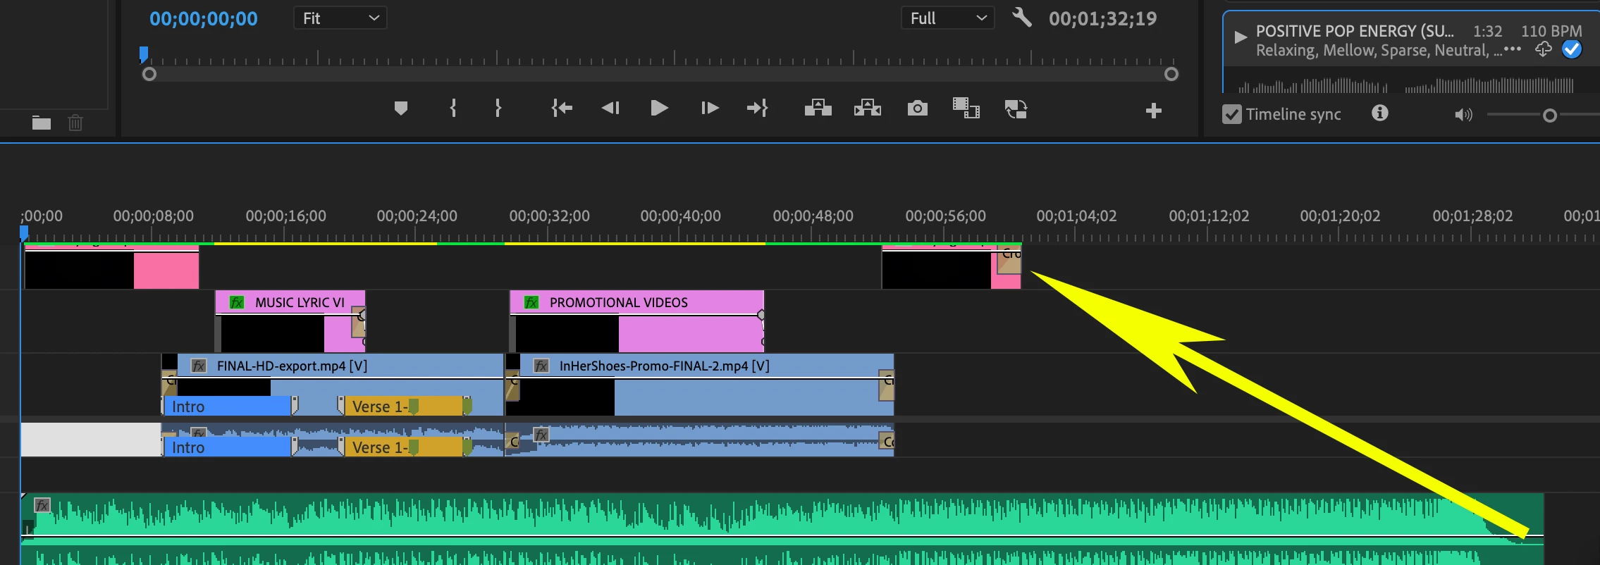
Task: Open the Fit zoom level dropdown
Action: click(340, 18)
